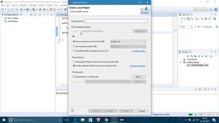Choose project folder as root for sources

pyautogui.click(x=74, y=61)
